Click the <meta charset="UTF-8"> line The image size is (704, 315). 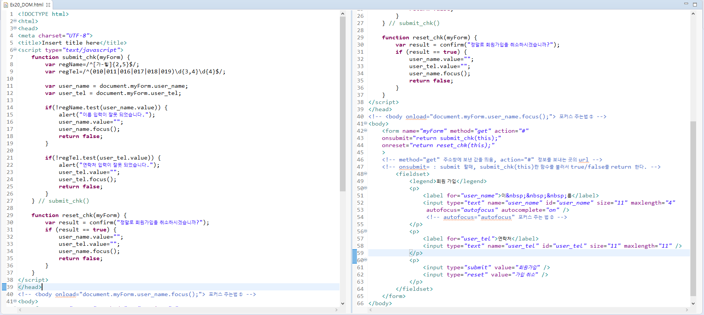point(55,36)
